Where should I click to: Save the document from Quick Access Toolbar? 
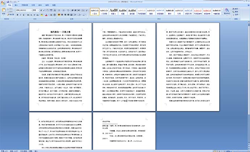(8, 1)
